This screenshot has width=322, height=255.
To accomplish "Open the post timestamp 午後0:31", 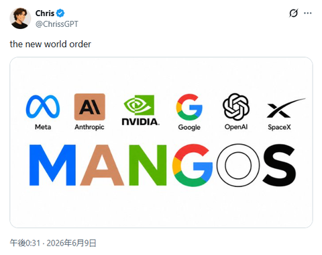I will (x=25, y=243).
